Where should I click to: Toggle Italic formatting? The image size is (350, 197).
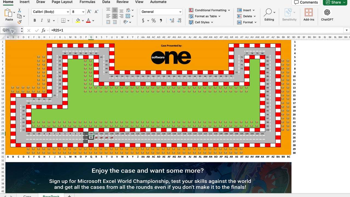(42, 21)
